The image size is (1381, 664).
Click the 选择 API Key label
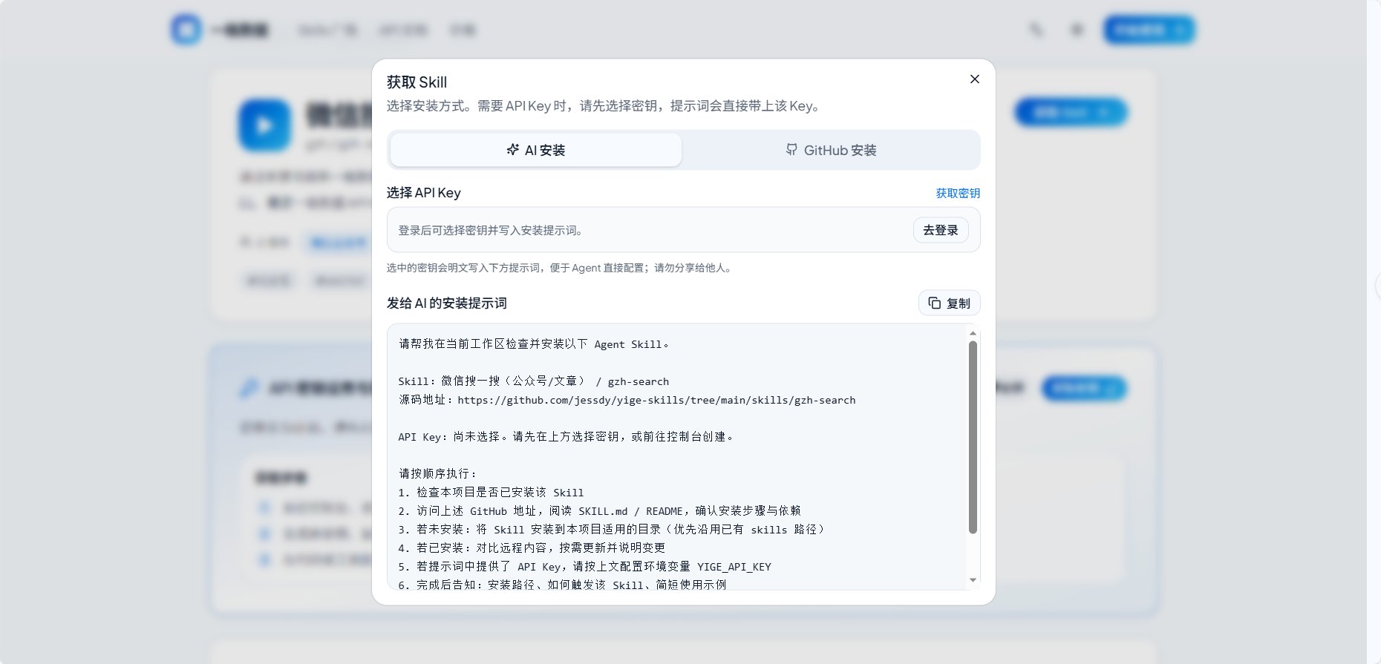(423, 193)
